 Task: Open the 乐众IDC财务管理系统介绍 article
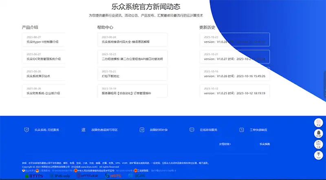point(44,59)
